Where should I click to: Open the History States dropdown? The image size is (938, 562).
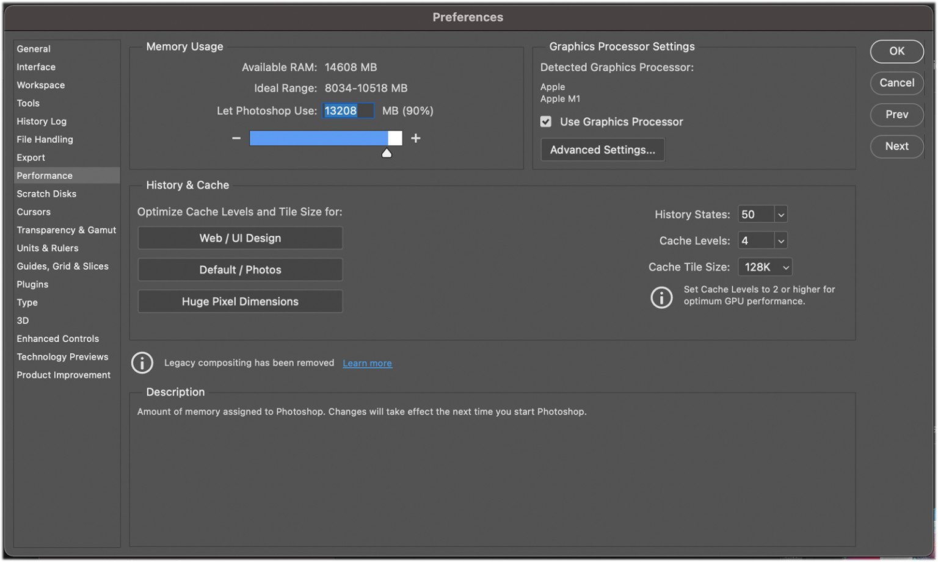pyautogui.click(x=780, y=215)
